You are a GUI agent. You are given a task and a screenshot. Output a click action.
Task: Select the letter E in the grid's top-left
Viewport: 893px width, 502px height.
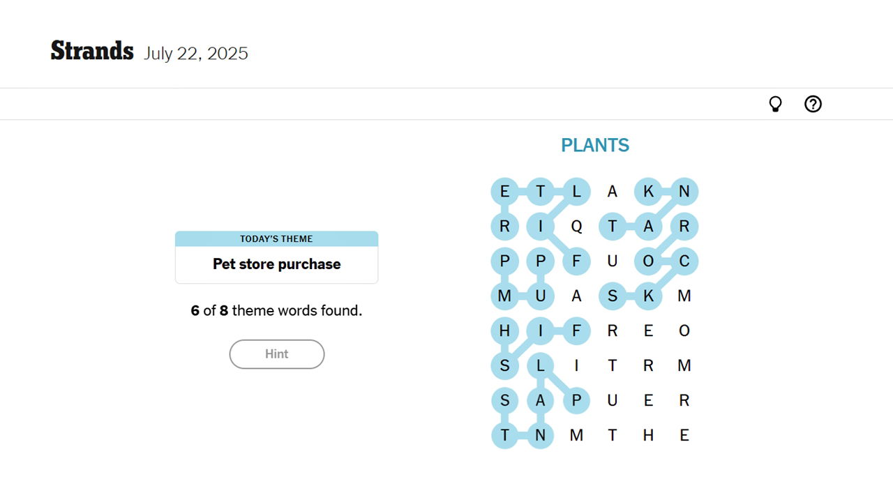coord(504,191)
